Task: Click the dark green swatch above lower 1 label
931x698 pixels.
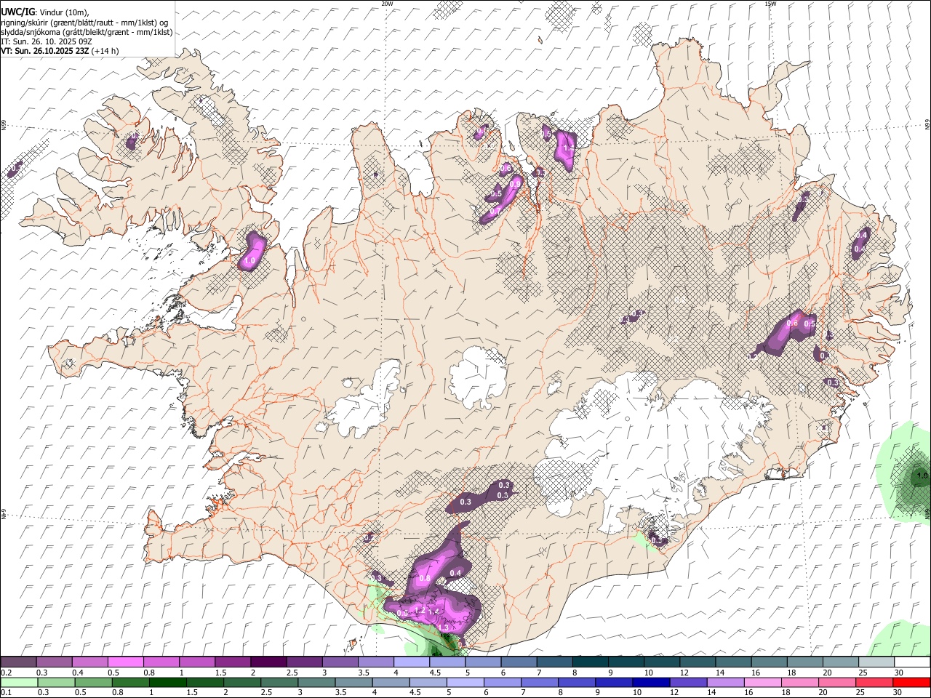Action: tap(167, 682)
